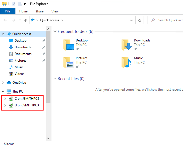Expand the OneDrive tree node
This screenshot has width=183, height=147.
(x=3, y=83)
